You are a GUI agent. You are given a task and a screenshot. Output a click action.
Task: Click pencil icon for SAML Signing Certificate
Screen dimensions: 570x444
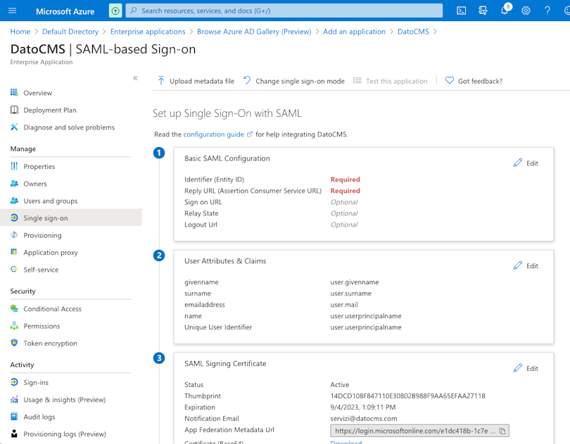click(518, 368)
